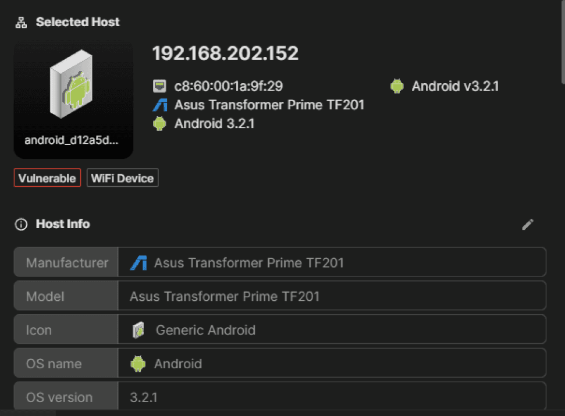
Task: Click the Vulnerable tag
Action: (47, 178)
